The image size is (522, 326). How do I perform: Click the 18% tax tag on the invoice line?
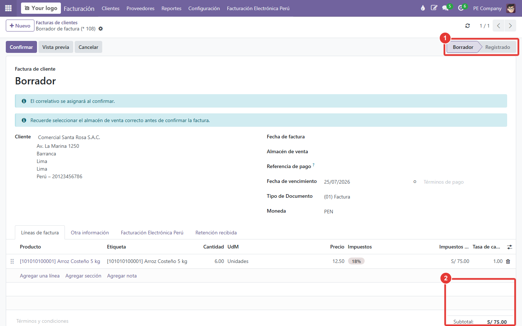point(356,261)
